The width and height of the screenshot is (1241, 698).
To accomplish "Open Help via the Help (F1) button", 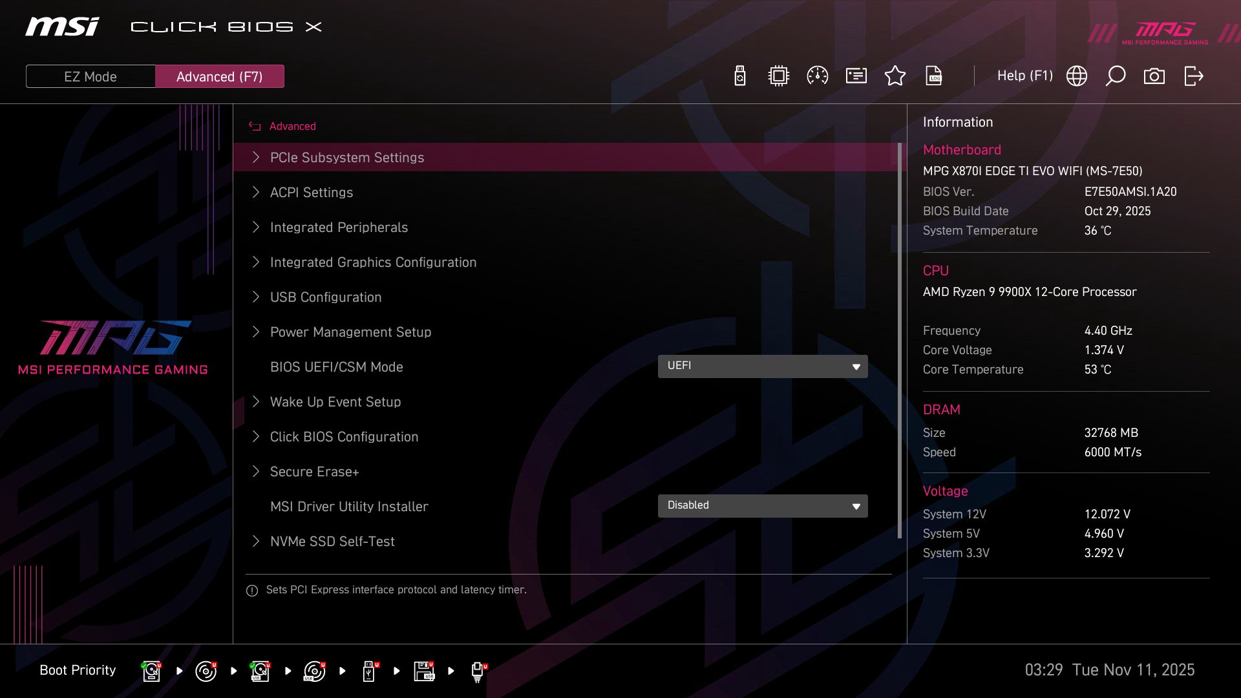I will 1025,76.
